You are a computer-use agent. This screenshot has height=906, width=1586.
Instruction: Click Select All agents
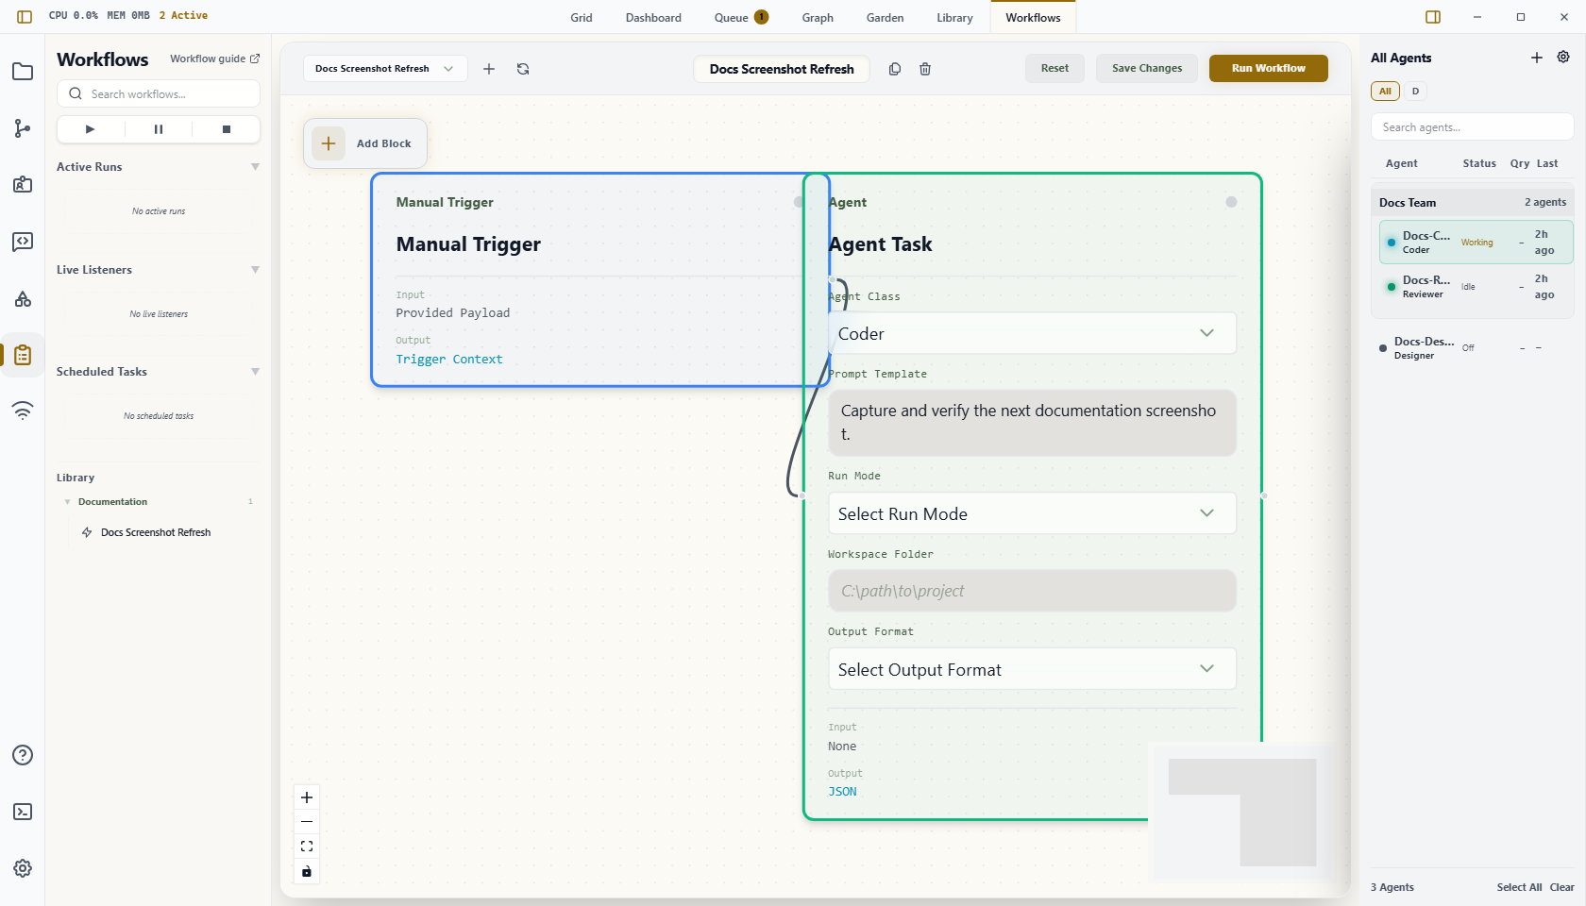[1519, 887]
